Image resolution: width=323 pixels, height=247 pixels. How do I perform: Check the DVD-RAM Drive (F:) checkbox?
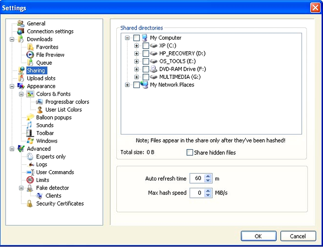tap(146, 69)
